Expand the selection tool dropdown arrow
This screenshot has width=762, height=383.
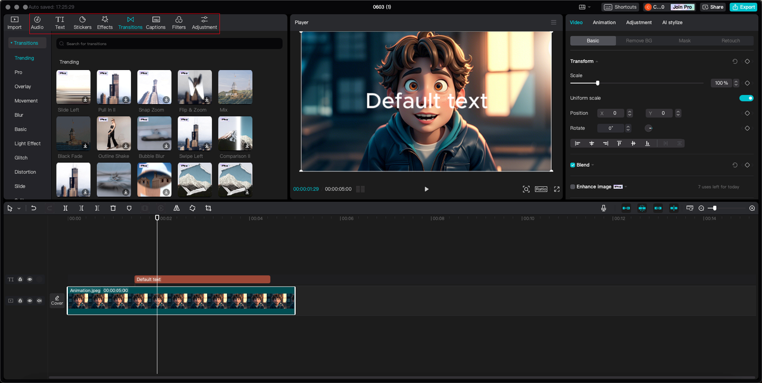pos(18,208)
